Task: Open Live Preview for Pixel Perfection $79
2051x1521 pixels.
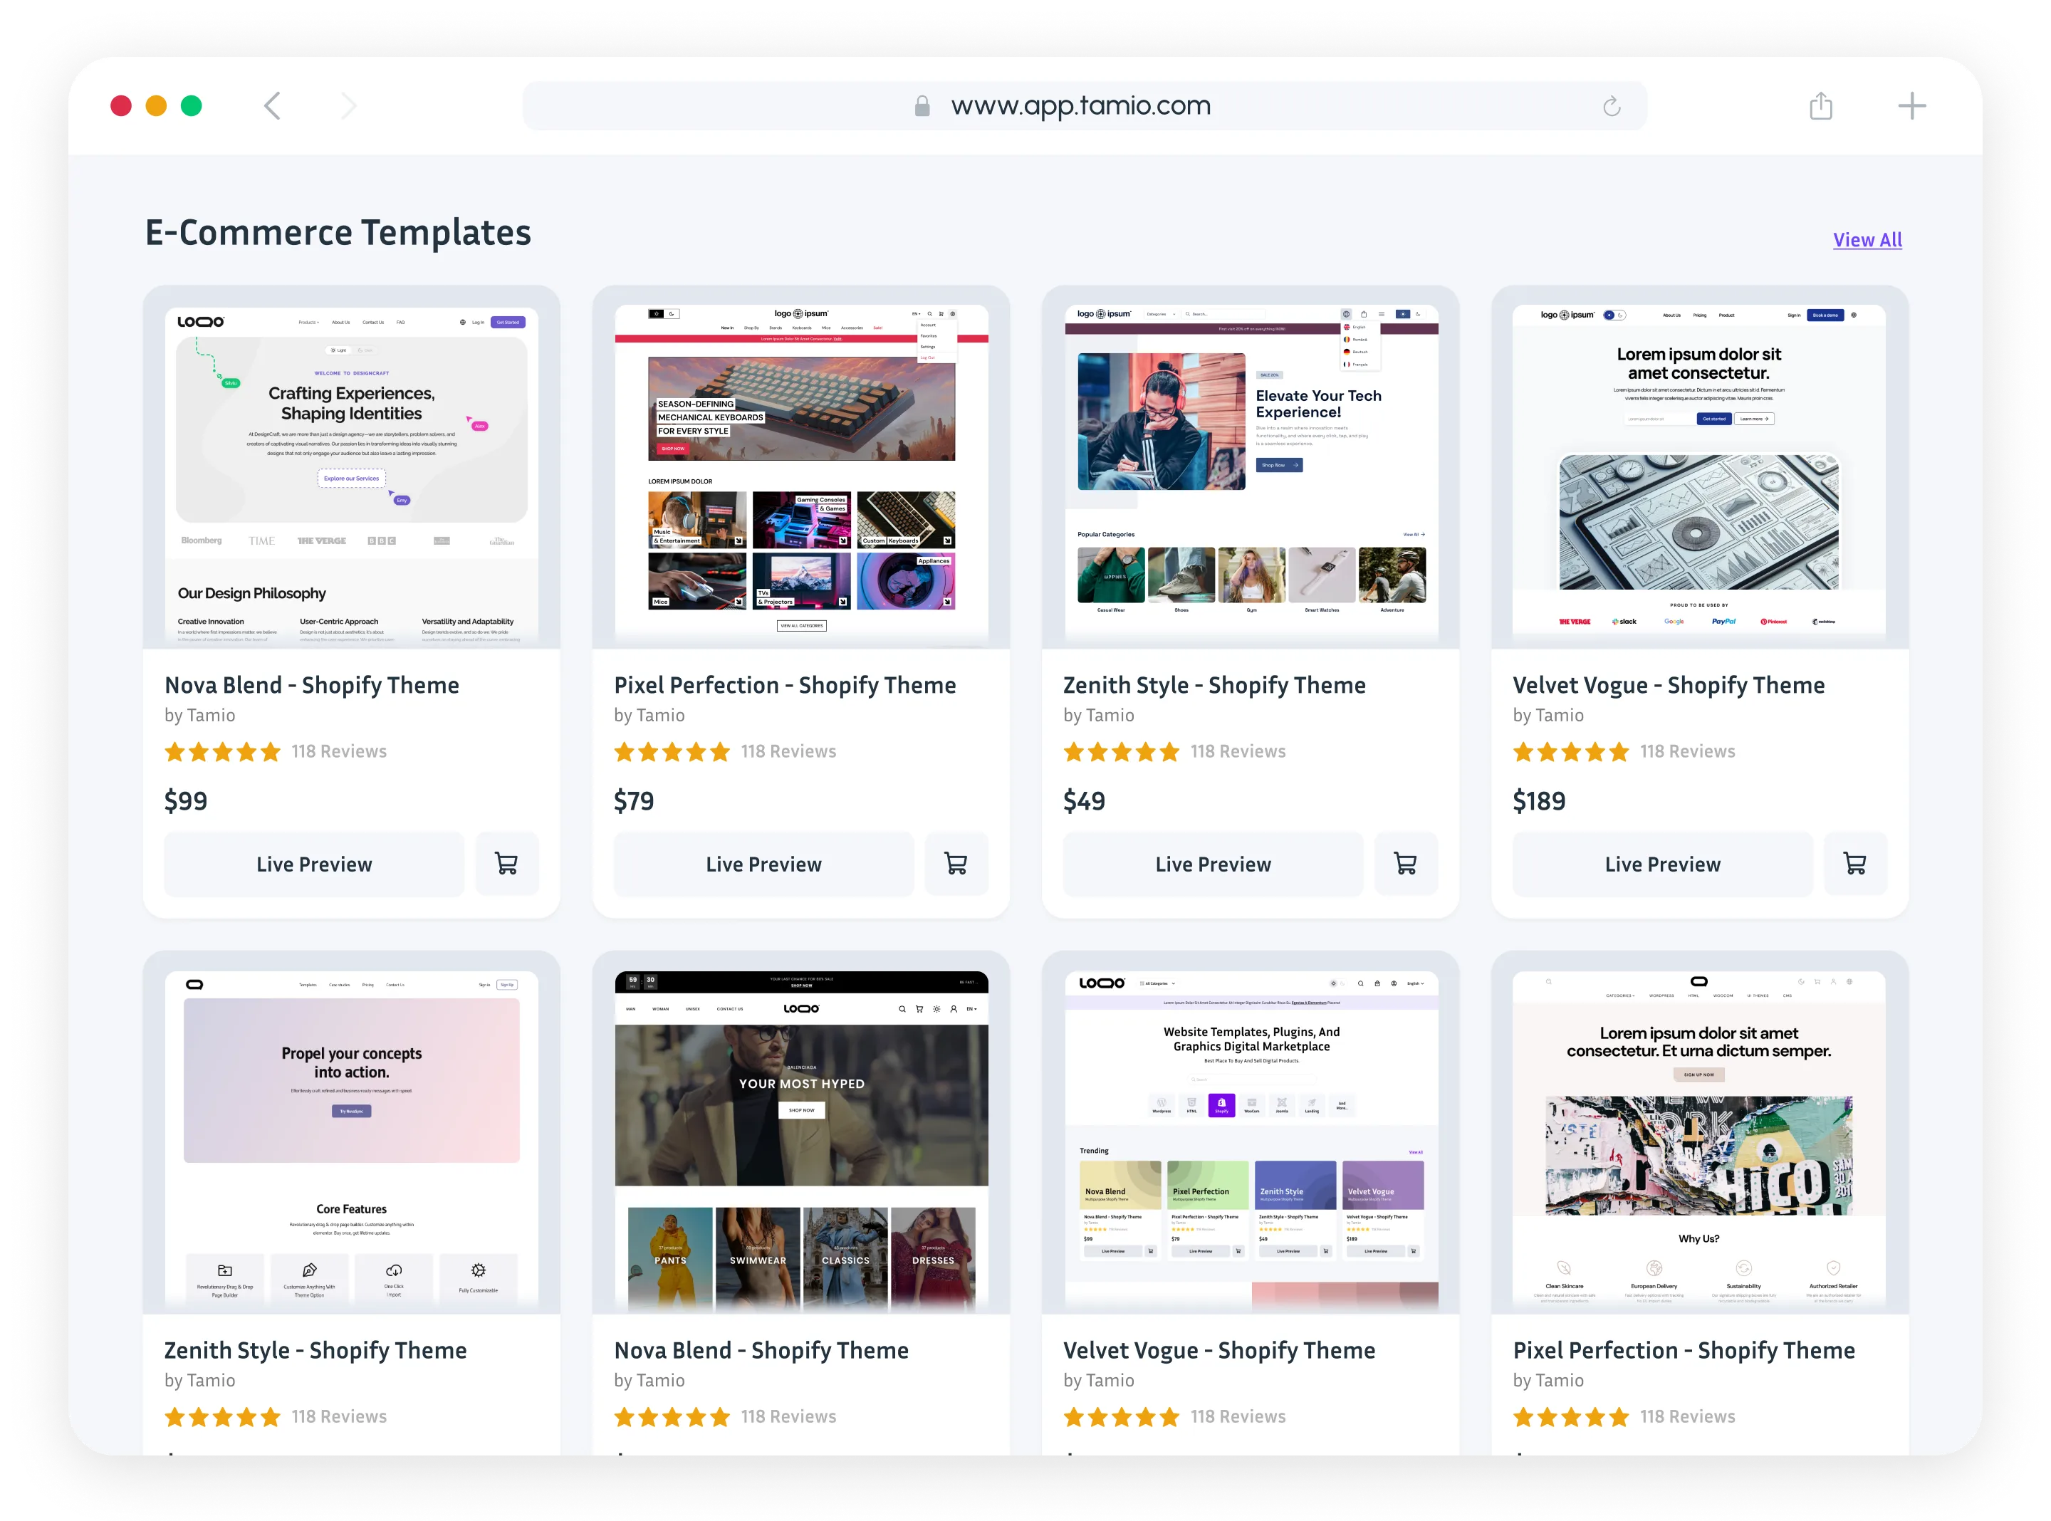Action: pos(763,864)
